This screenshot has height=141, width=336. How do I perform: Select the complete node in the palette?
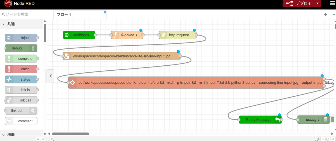click(21, 59)
